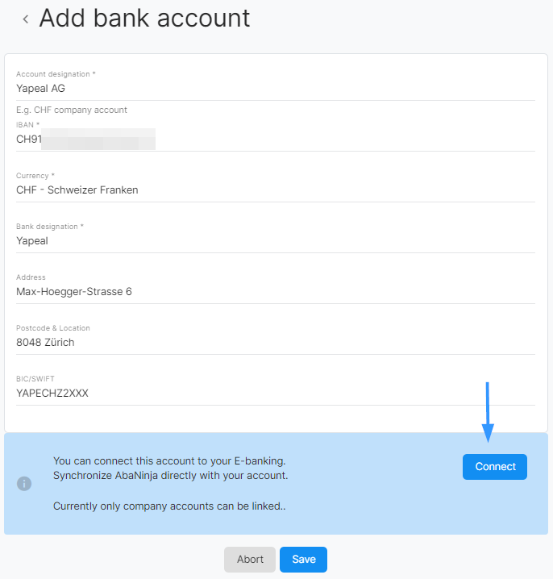Click the Connect button
The image size is (553, 579).
tap(495, 467)
